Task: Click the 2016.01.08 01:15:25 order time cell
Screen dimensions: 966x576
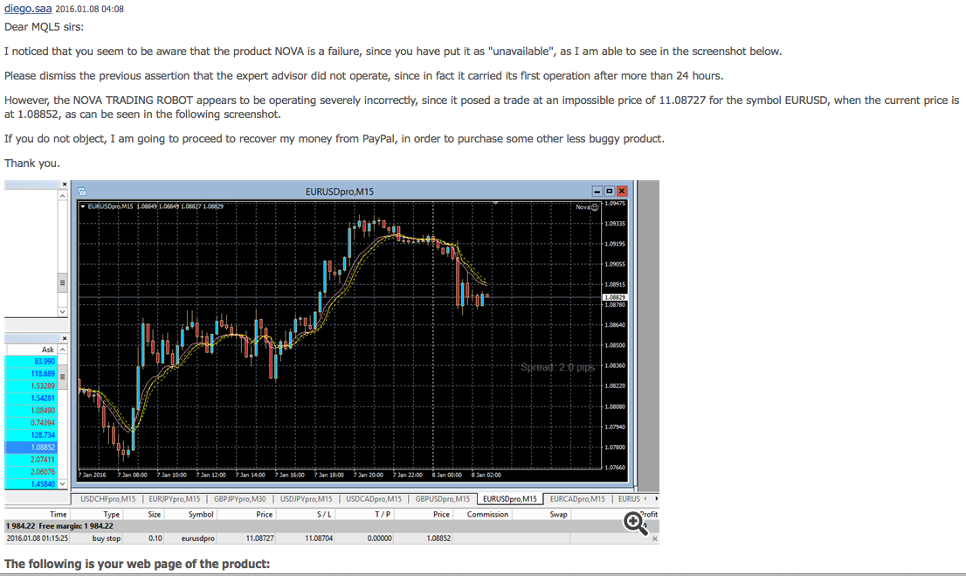Action: click(x=37, y=538)
